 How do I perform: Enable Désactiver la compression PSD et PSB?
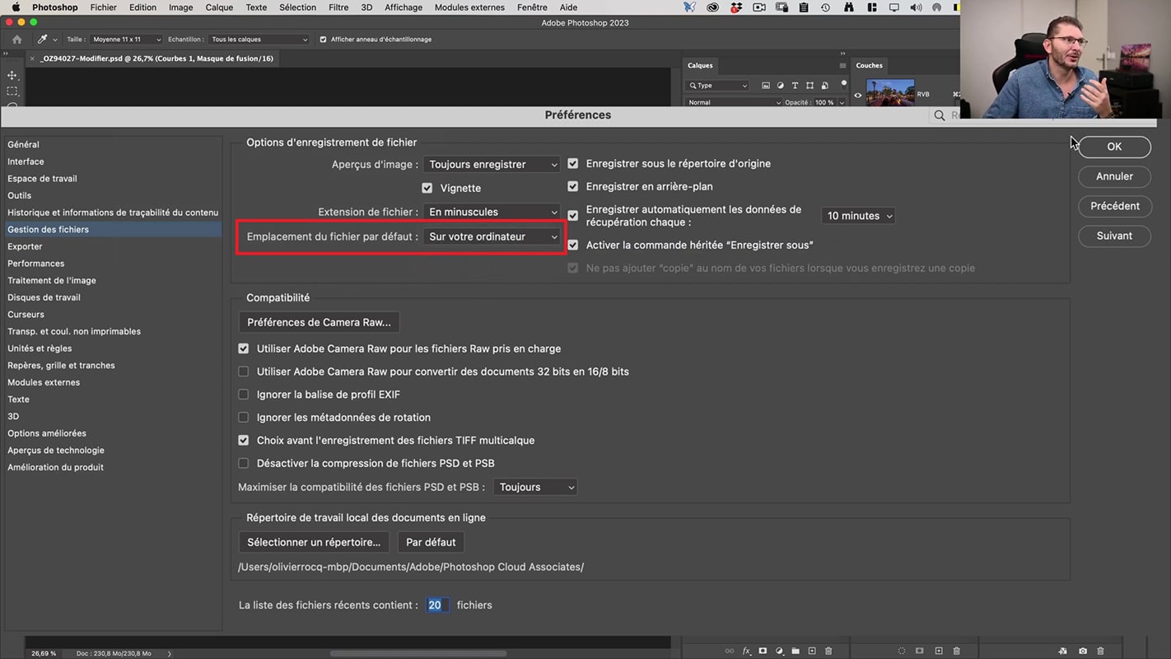click(243, 463)
